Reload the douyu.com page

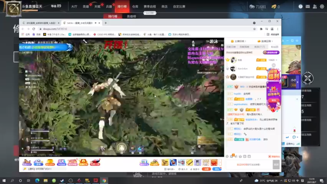point(34,29)
